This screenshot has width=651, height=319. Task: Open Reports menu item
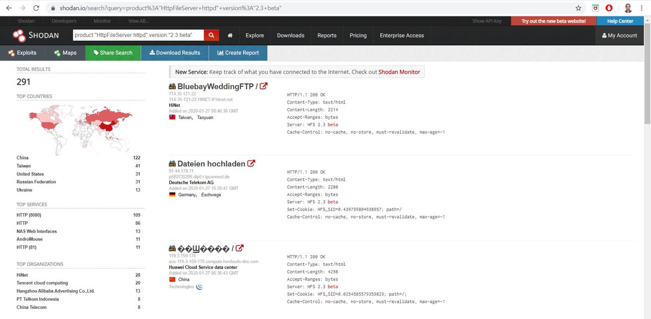click(x=327, y=35)
